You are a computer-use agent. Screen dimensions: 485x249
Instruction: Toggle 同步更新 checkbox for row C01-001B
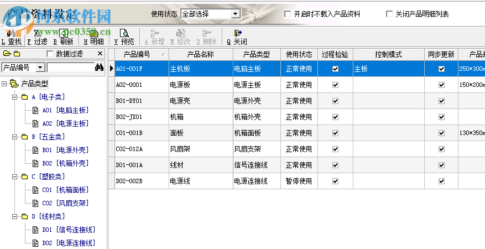pyautogui.click(x=441, y=133)
